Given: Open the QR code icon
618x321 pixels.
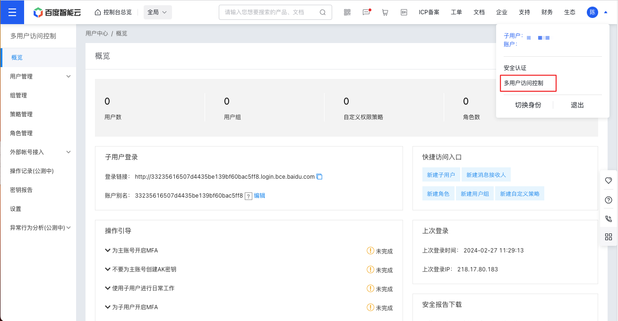Looking at the screenshot, I should click(347, 12).
